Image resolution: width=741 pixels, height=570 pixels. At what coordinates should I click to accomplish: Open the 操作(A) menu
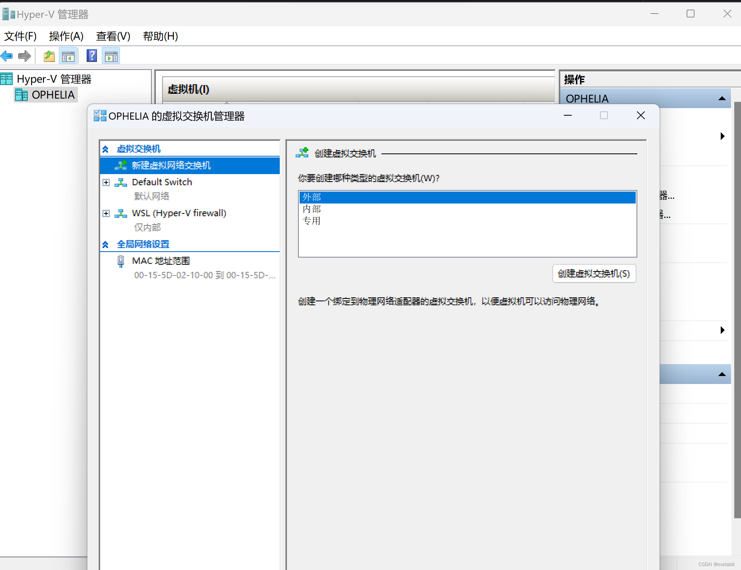point(66,36)
